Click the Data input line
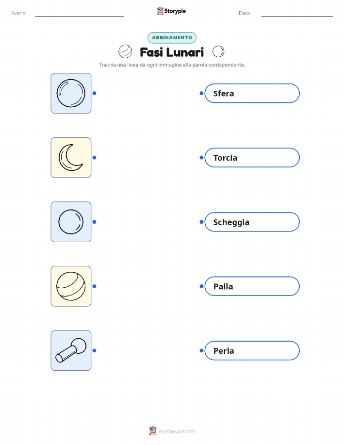The image size is (344, 445). 297,13
